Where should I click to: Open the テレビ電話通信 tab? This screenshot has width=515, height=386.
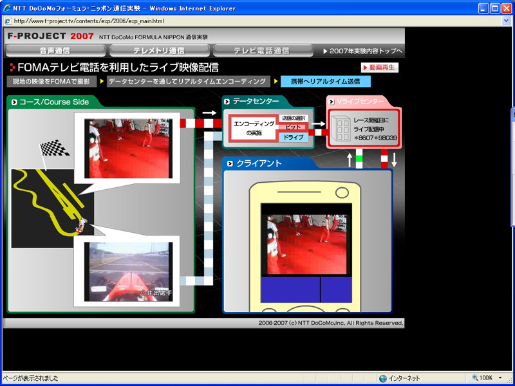pyautogui.click(x=263, y=51)
